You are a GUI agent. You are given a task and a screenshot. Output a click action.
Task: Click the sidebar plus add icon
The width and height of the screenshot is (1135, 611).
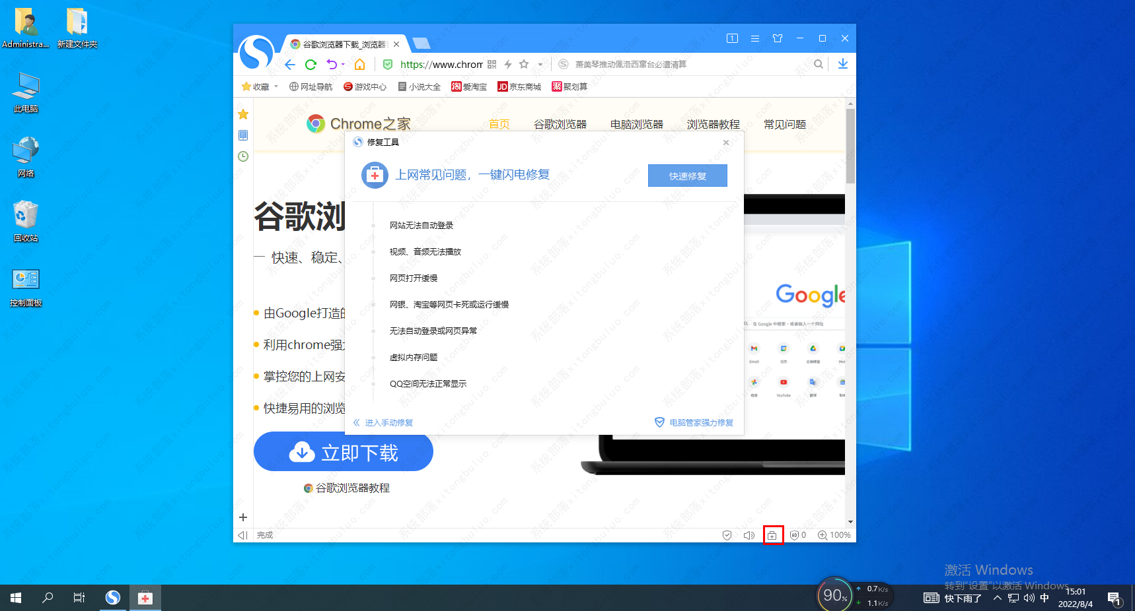click(x=243, y=517)
